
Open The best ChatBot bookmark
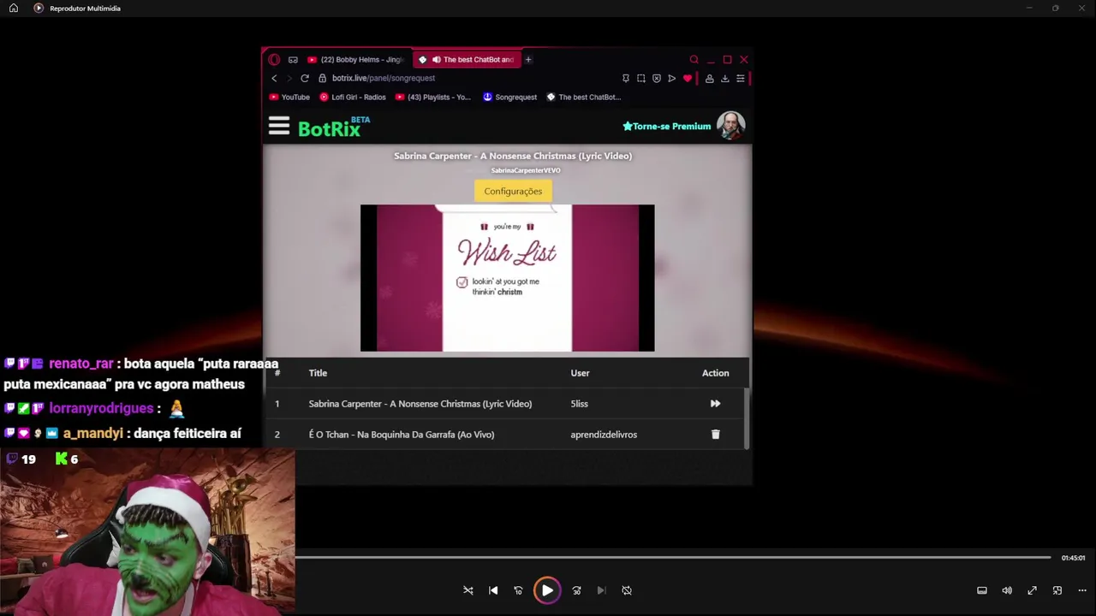coord(583,97)
